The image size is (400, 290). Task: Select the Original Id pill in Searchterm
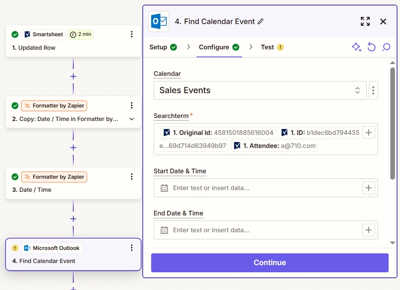click(x=218, y=132)
